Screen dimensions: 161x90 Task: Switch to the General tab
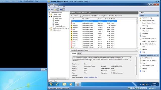(74, 53)
